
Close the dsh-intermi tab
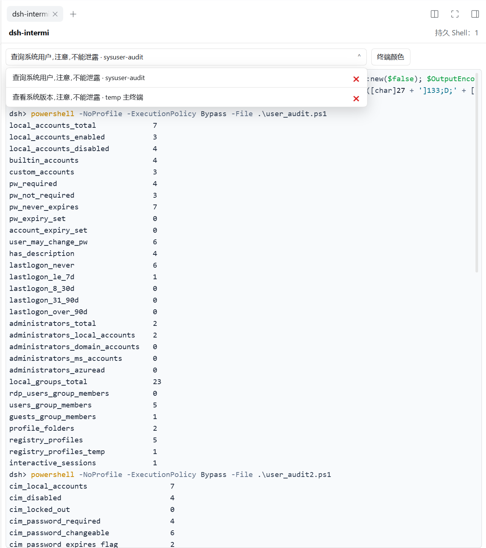click(55, 14)
